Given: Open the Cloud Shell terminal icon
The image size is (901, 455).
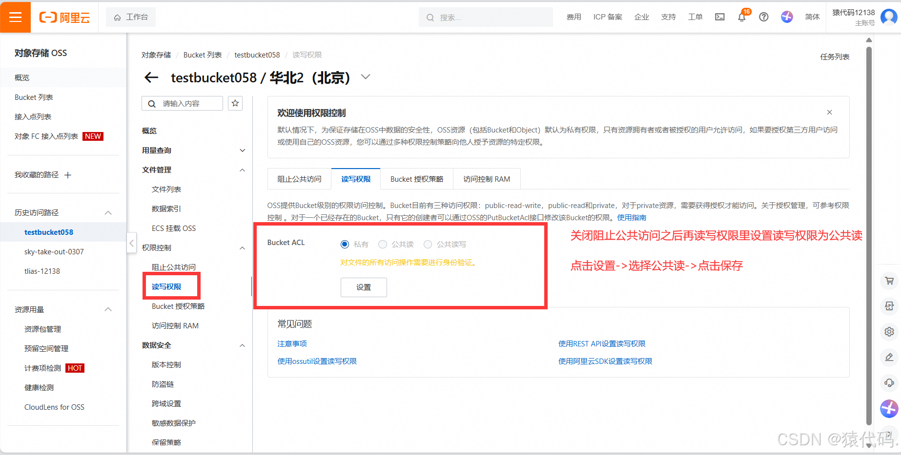Looking at the screenshot, I should [720, 17].
